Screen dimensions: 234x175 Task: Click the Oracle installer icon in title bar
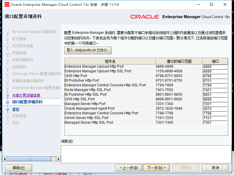[x=7, y=5]
